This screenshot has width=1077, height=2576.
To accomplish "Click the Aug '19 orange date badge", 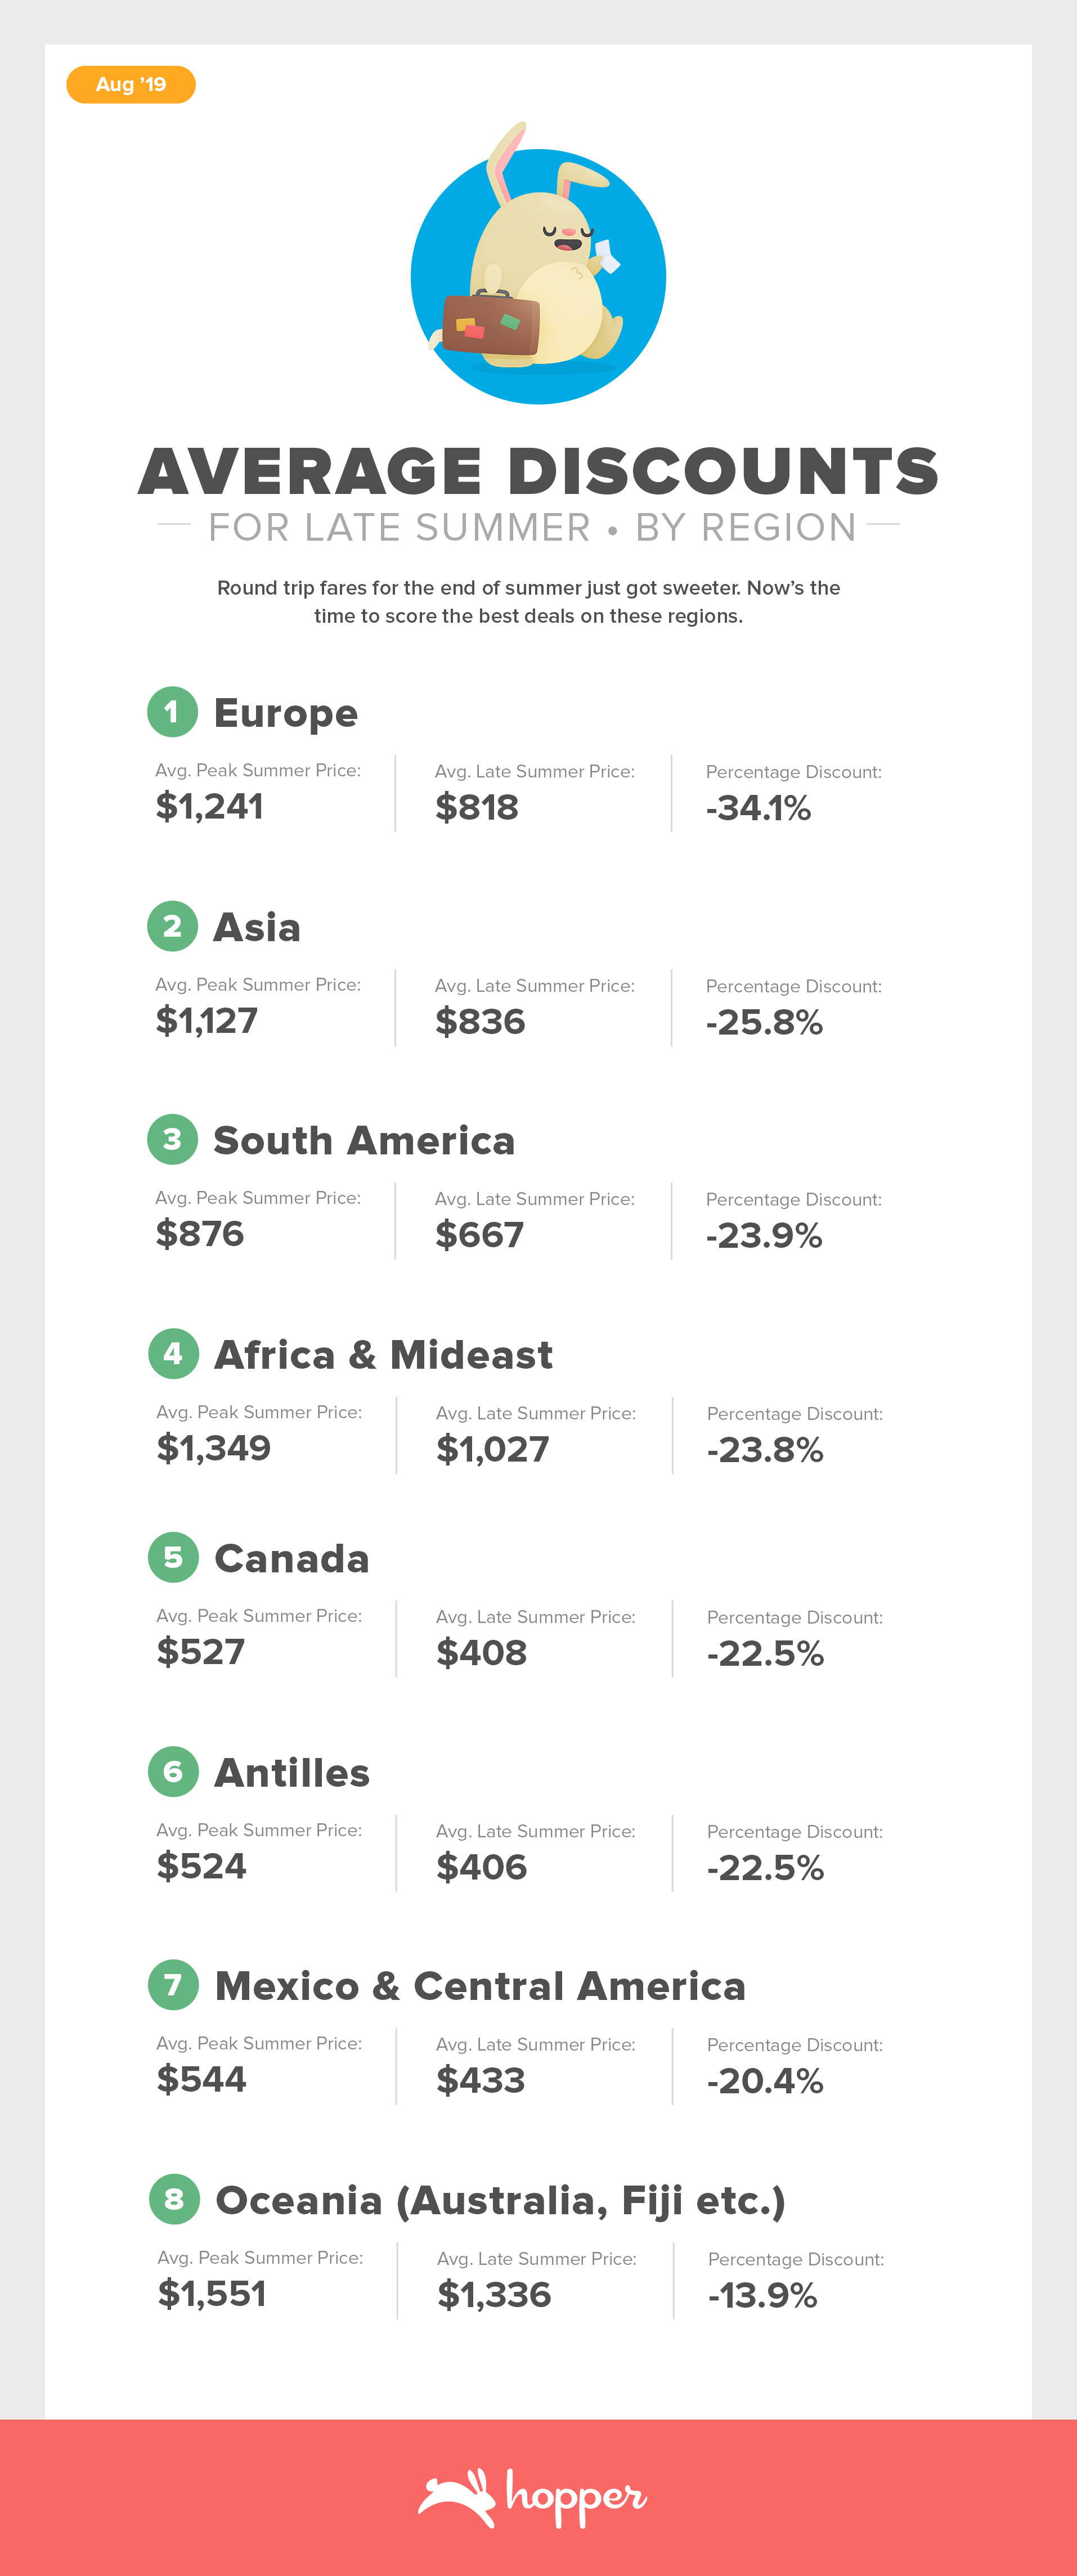I will [x=130, y=85].
